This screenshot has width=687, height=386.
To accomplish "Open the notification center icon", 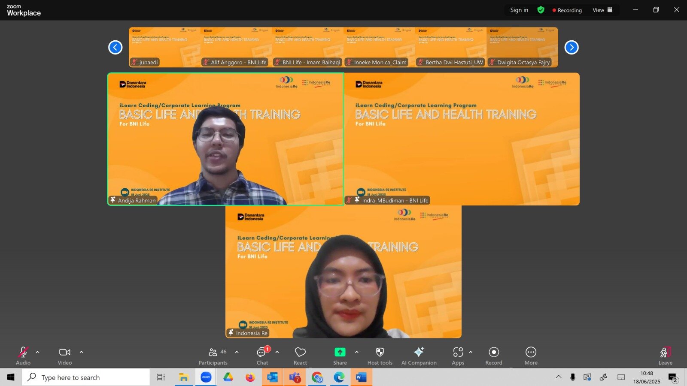I will [x=673, y=377].
